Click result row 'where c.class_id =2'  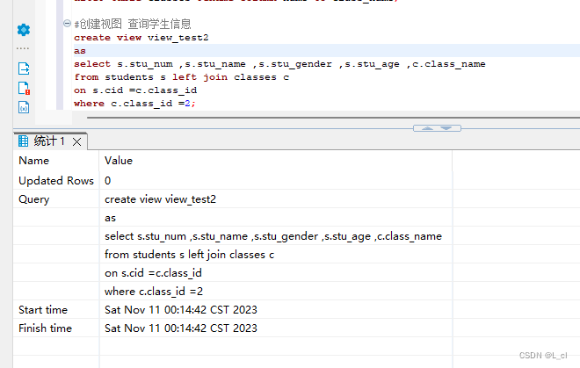(276, 292)
